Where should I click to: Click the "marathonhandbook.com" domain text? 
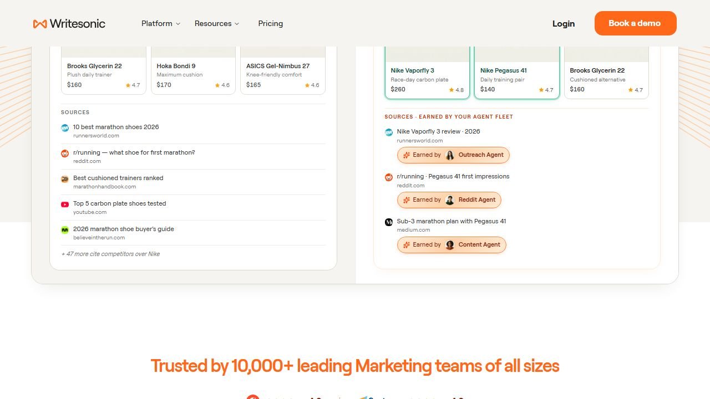click(x=104, y=187)
